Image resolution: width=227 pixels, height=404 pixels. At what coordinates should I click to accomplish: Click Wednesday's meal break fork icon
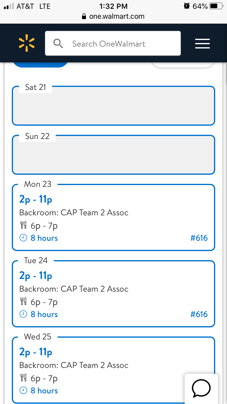click(x=23, y=378)
